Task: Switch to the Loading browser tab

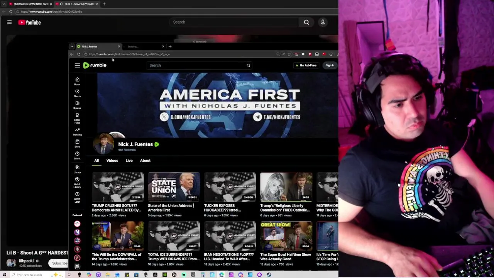Action: (144, 46)
